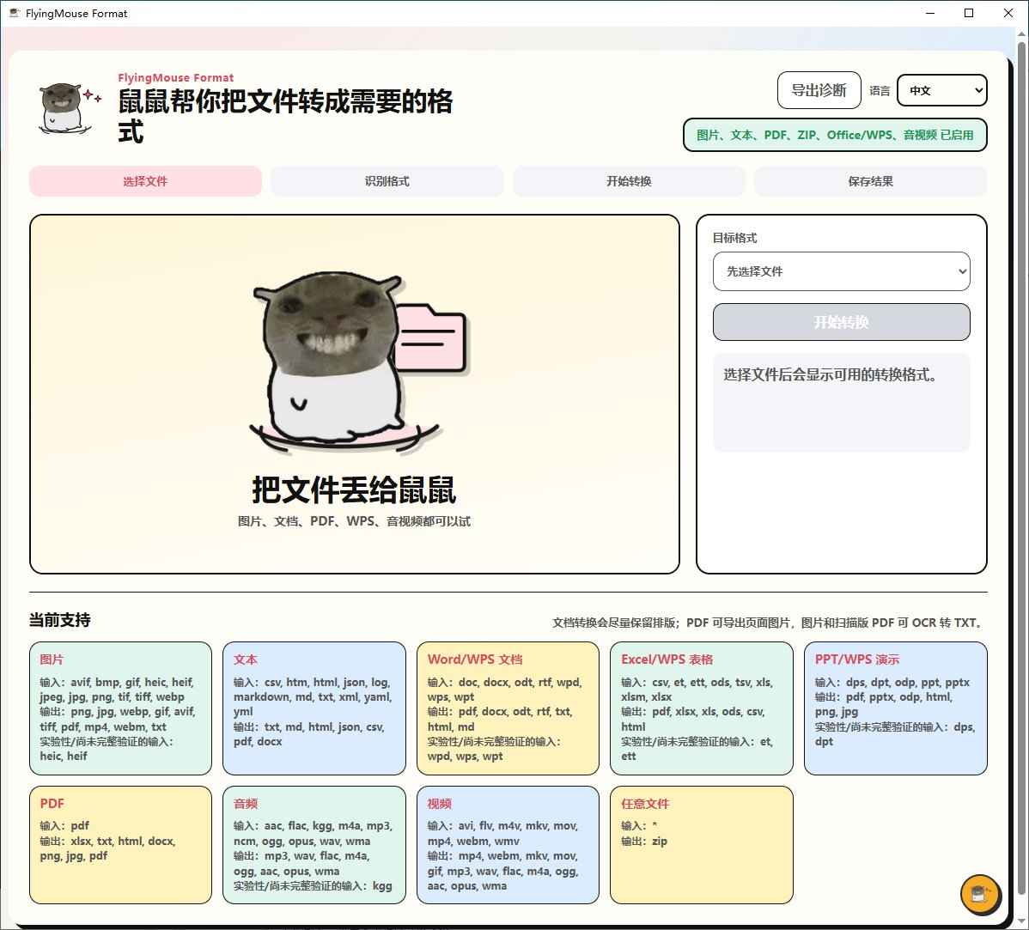Minimize the FlyingMouse Format window
The width and height of the screenshot is (1029, 930).
click(930, 13)
